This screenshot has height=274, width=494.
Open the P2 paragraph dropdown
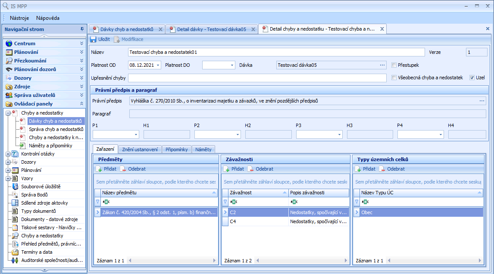click(x=238, y=135)
